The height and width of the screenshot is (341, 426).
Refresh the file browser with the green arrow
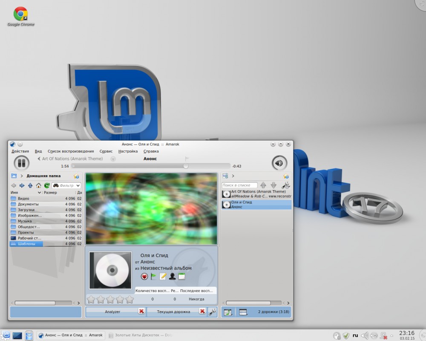click(x=47, y=185)
